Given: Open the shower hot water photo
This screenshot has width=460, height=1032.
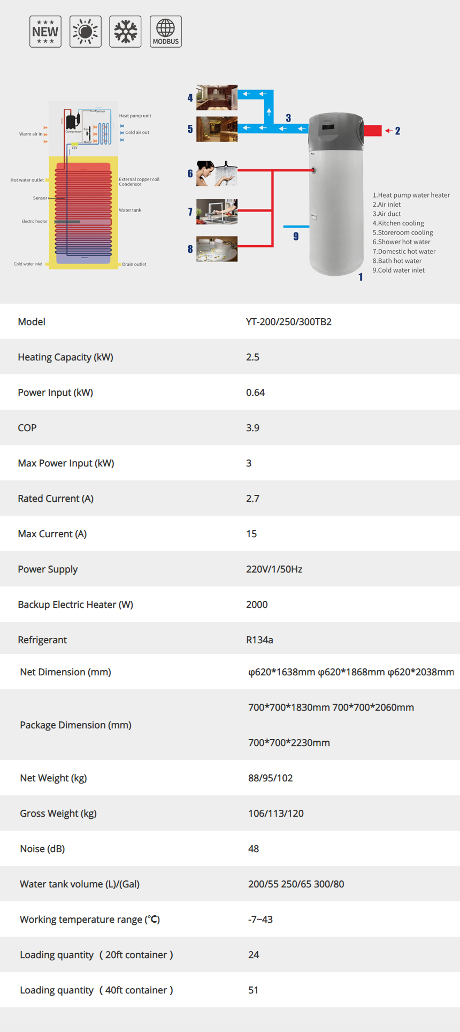Looking at the screenshot, I should point(217,174).
